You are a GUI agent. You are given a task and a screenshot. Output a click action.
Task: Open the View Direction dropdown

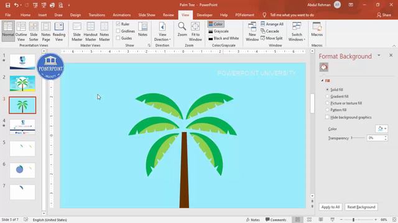162,31
